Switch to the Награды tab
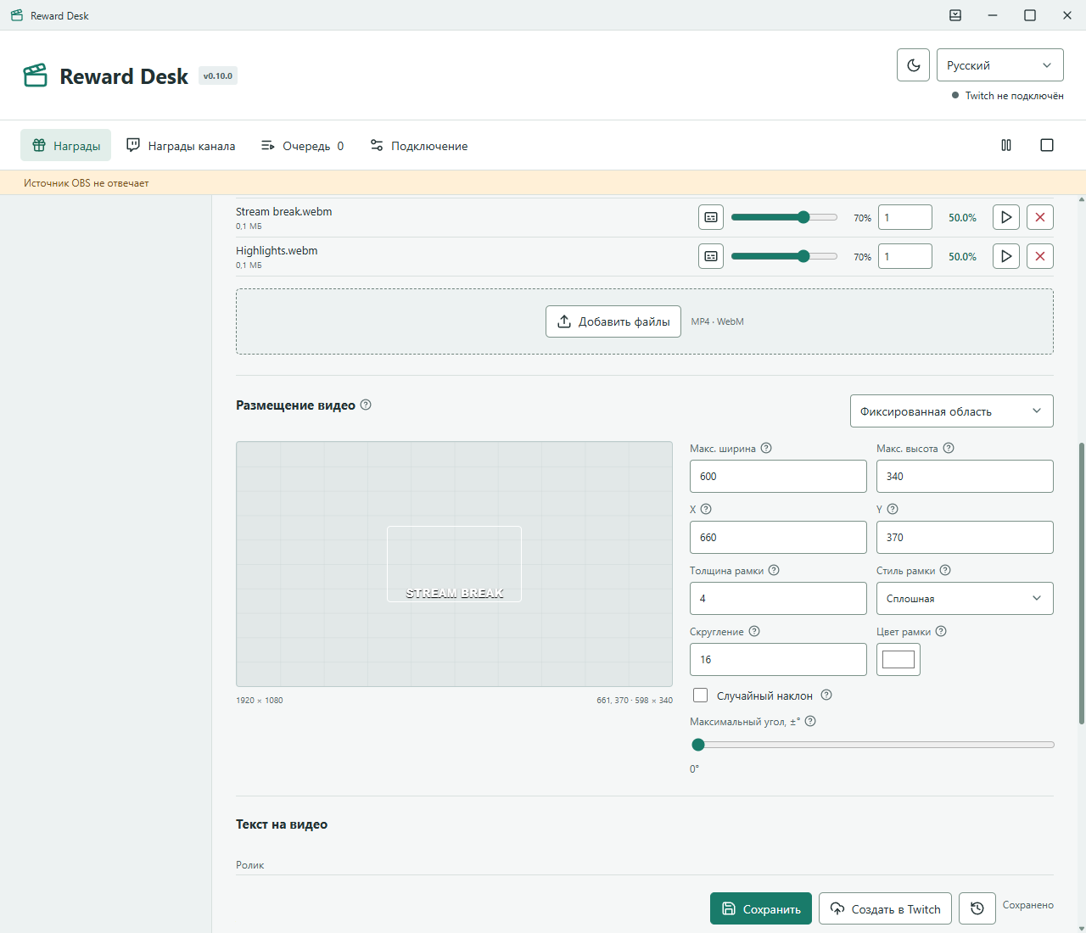1086x933 pixels. 66,145
